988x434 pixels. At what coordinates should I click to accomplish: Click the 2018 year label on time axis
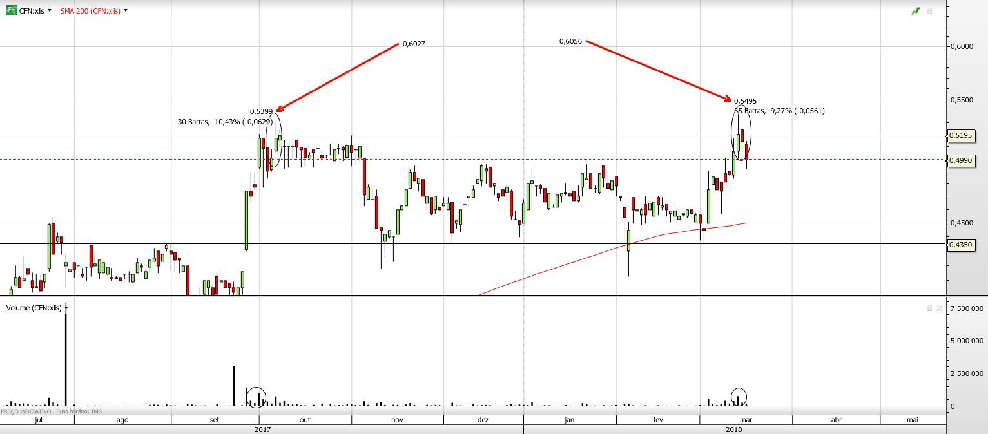click(x=733, y=429)
